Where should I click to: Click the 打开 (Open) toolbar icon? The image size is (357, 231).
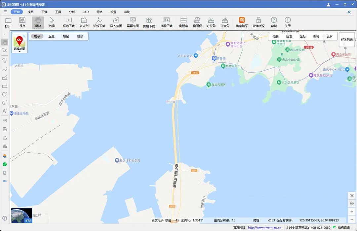(x=8, y=22)
